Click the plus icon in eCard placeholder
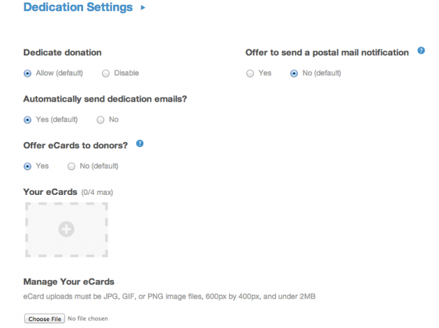 pyautogui.click(x=67, y=229)
